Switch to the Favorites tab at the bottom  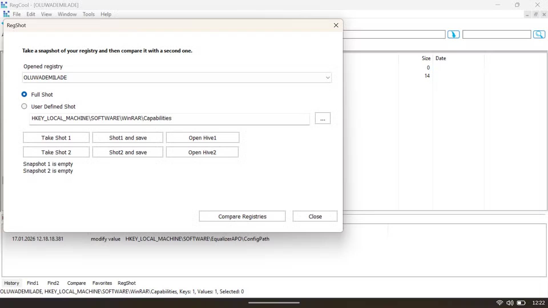point(102,283)
